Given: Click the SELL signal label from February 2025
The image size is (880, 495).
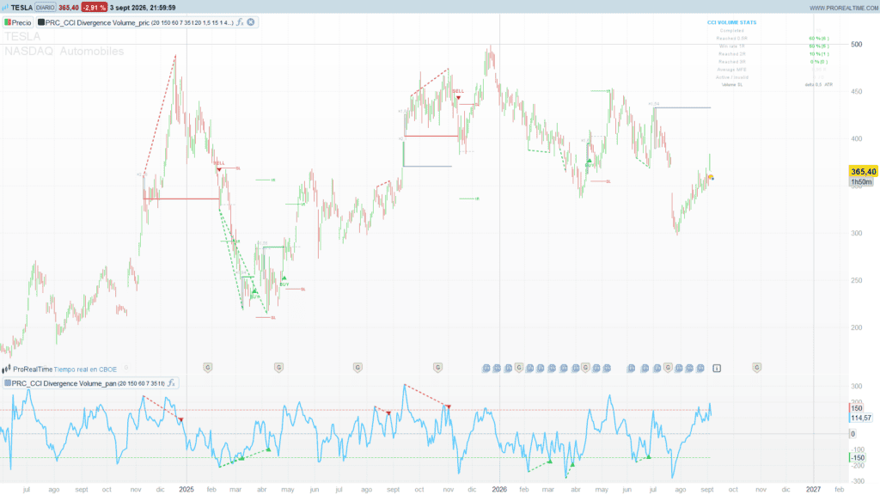Looking at the screenshot, I should click(219, 163).
